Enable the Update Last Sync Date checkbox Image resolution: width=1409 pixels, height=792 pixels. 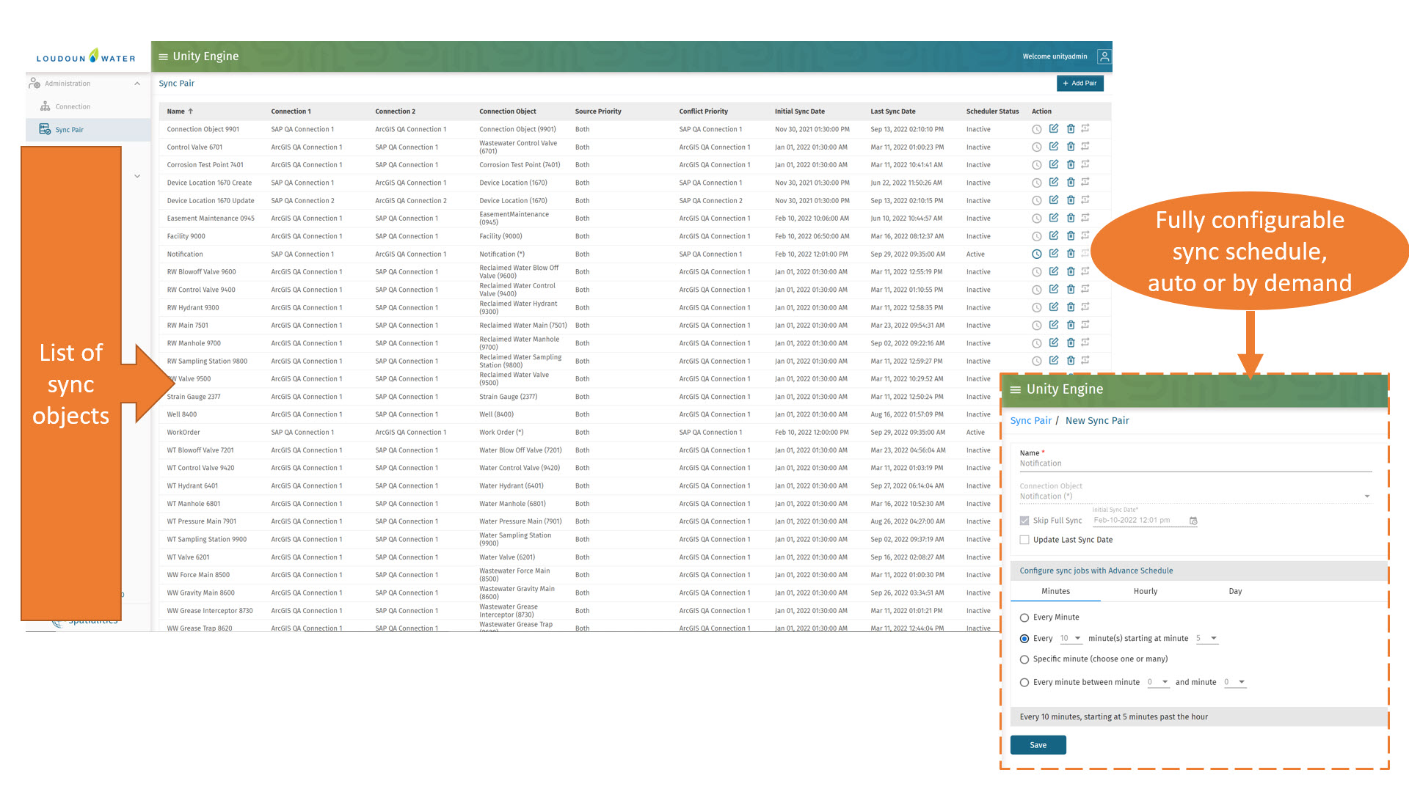(x=1024, y=539)
